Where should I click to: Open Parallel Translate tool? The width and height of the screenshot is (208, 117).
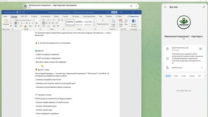134,23
